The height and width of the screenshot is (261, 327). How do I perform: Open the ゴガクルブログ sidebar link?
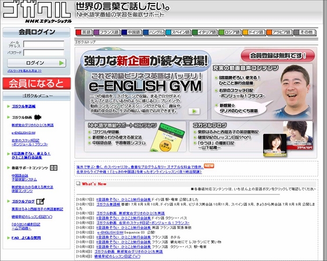23,201
